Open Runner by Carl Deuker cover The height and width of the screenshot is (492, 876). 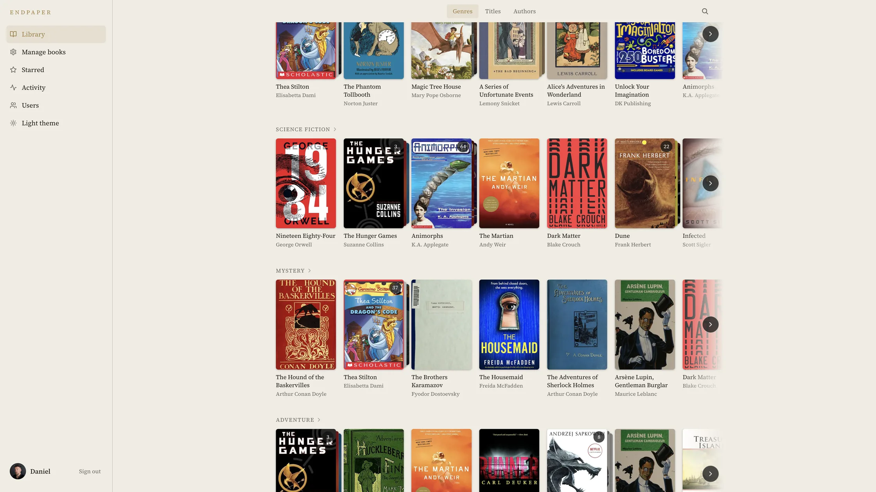pyautogui.click(x=509, y=460)
